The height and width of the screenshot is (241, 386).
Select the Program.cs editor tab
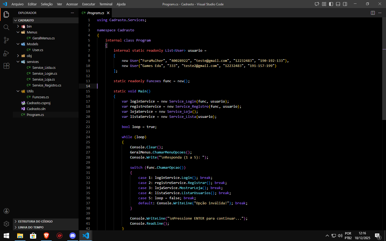coord(95,13)
